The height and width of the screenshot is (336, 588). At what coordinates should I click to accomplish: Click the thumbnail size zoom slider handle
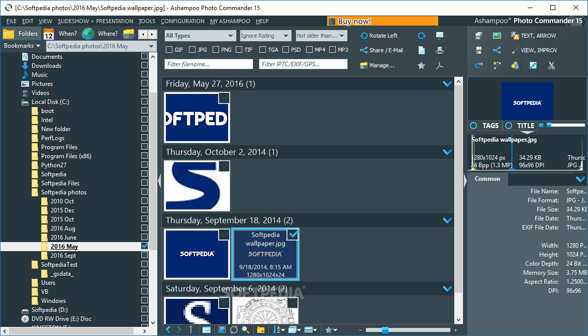[385, 330]
